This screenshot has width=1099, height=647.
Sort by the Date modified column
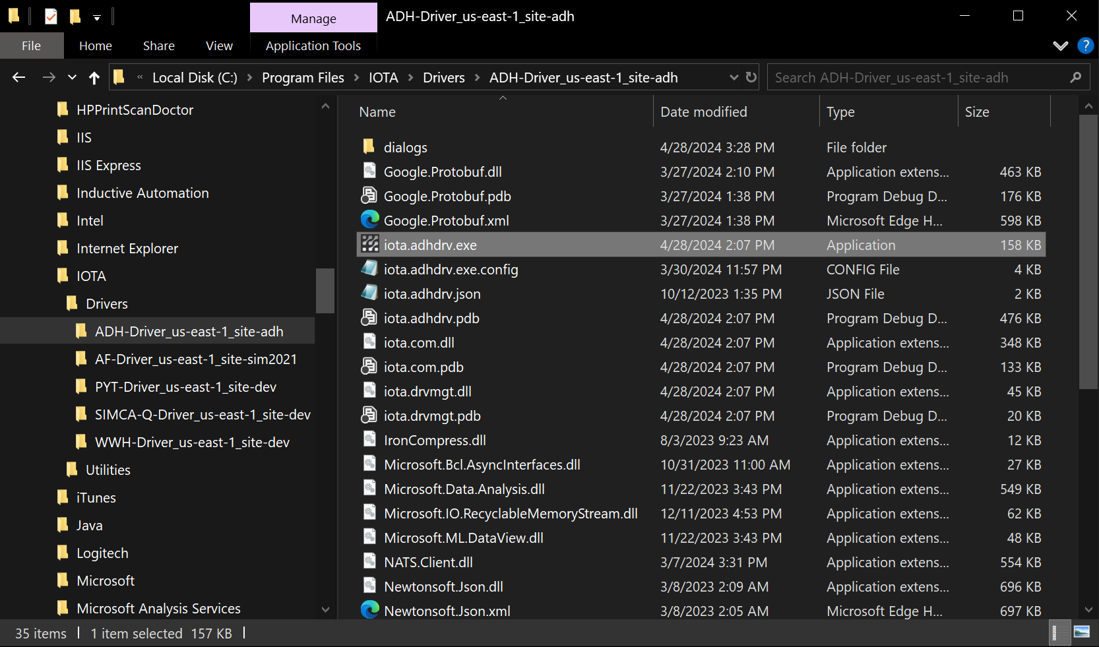[x=704, y=112]
